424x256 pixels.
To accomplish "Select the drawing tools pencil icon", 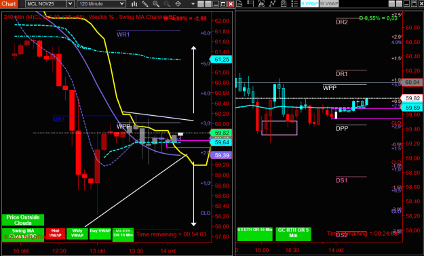I will [145, 4].
